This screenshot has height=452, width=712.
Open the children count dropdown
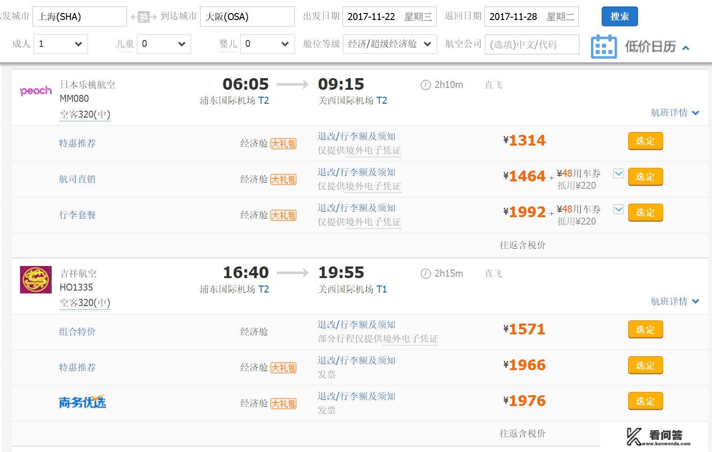pos(164,44)
